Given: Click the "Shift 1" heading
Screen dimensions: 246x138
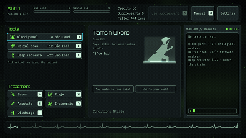Looking at the screenshot, I should click(x=14, y=9).
